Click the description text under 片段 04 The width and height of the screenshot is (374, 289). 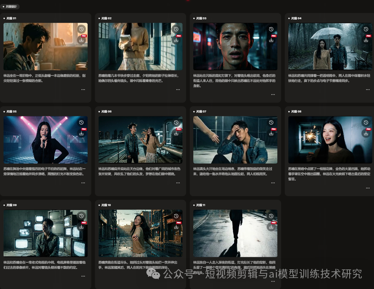tap(329, 78)
